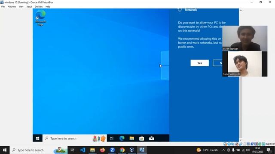Click the VirtualBox USB devices status icon
Viewport: 275px width, 154px height.
click(x=241, y=144)
